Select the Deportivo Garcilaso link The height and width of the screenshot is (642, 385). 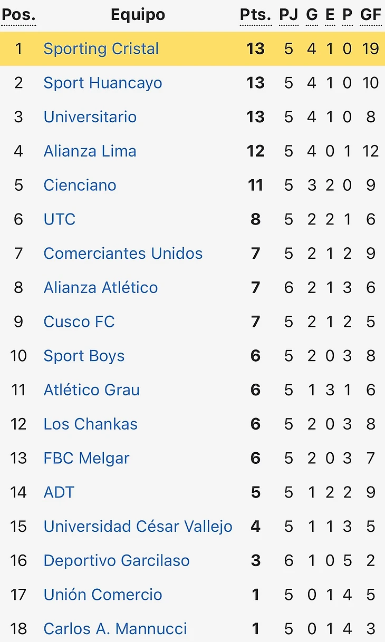[x=117, y=560]
